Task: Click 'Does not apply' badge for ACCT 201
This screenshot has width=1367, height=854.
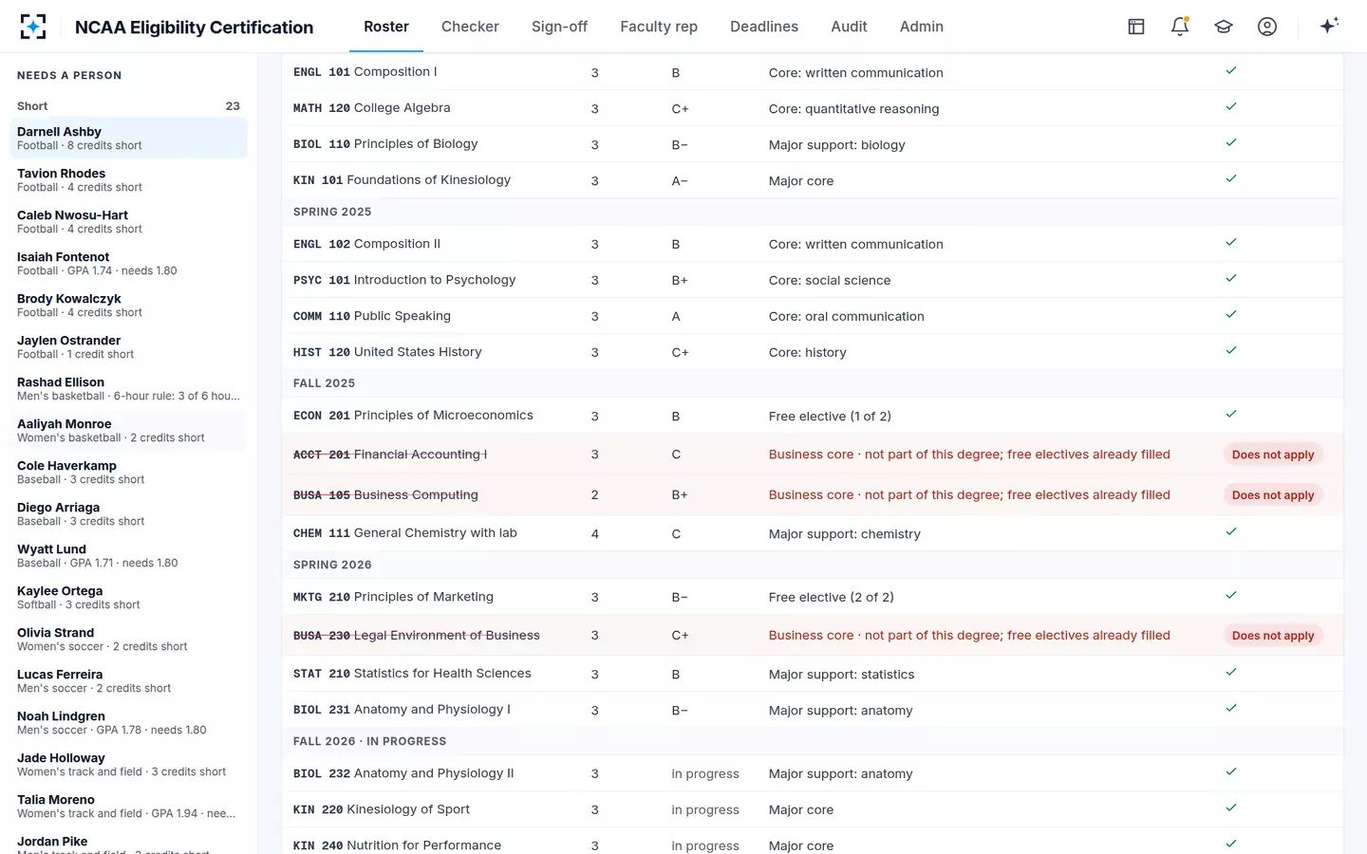Action: pos(1273,455)
